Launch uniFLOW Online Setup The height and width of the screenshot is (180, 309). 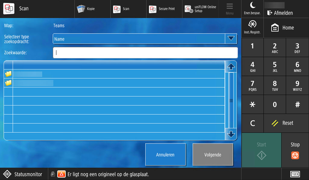(201, 9)
